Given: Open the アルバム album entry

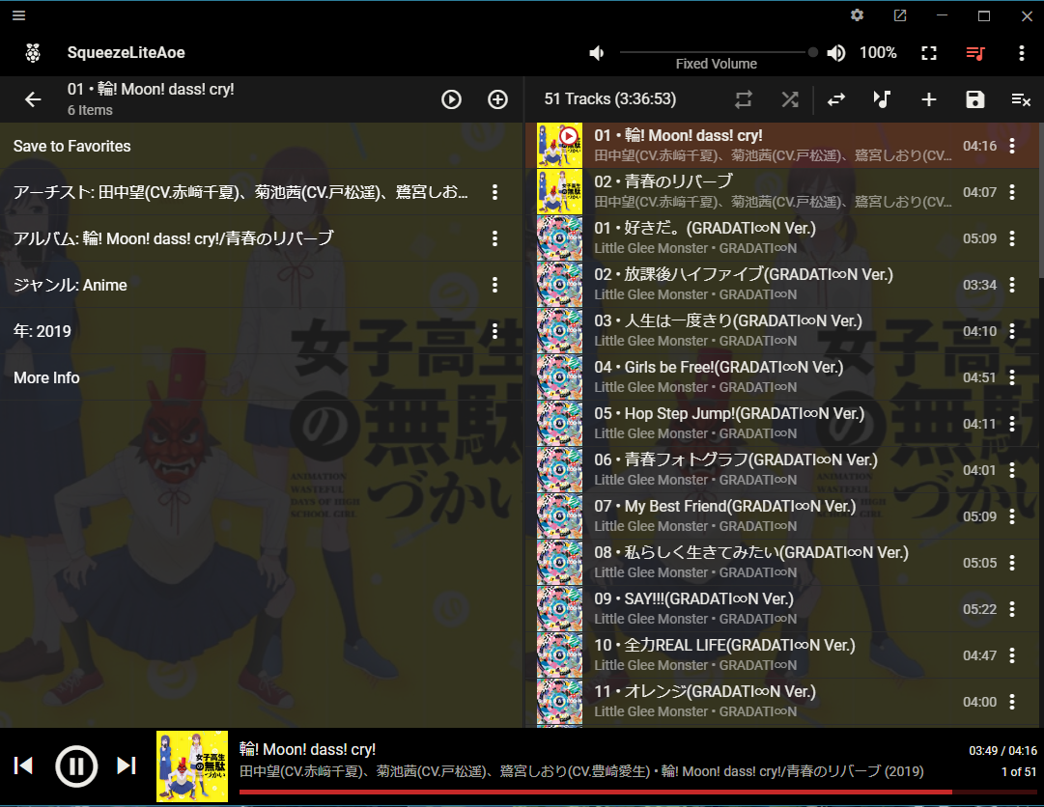Looking at the screenshot, I should pos(173,238).
